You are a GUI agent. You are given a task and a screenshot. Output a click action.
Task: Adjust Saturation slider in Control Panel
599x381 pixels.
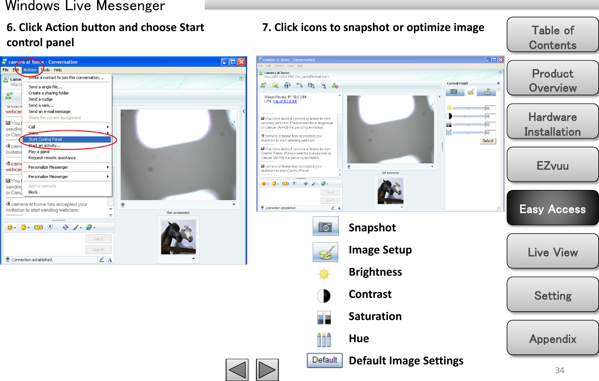click(469, 125)
